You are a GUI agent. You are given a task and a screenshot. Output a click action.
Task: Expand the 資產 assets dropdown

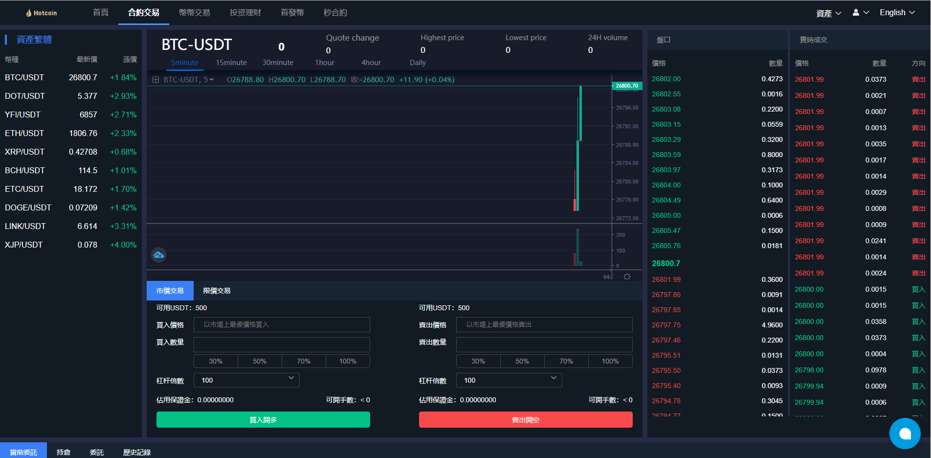point(828,13)
